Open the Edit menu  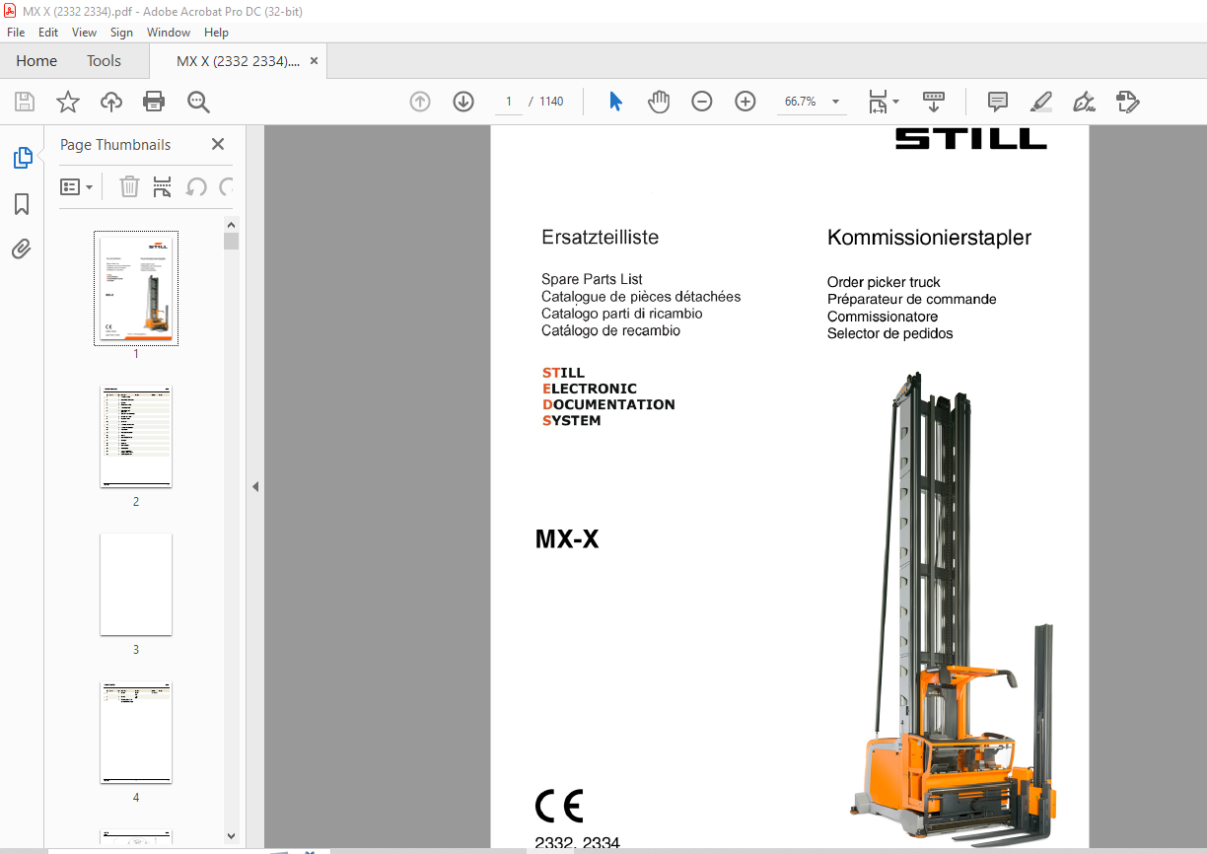point(48,33)
